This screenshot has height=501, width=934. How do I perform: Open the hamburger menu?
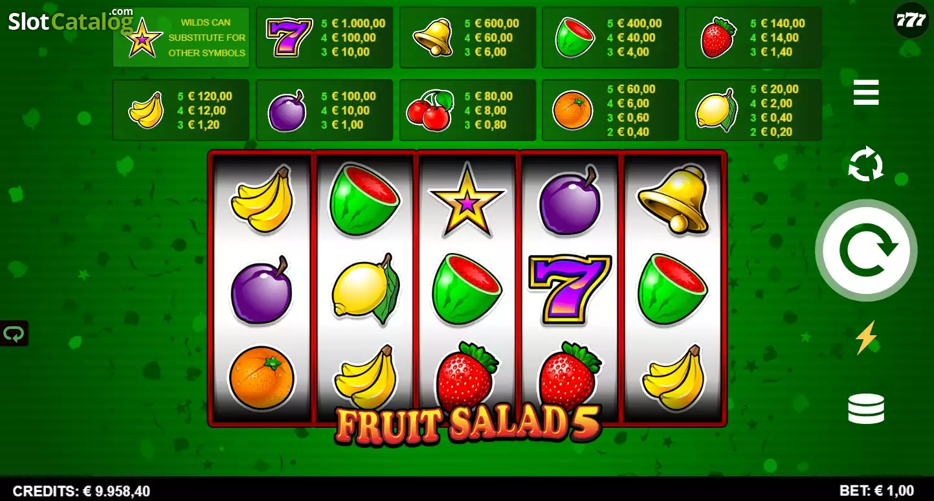coord(866,93)
